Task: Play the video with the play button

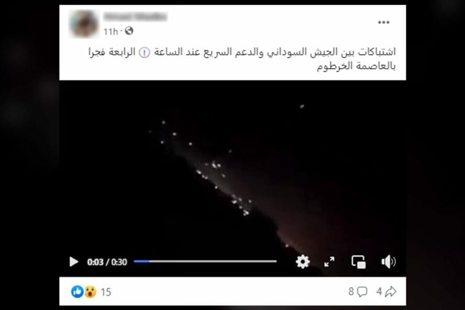Action: [x=73, y=262]
